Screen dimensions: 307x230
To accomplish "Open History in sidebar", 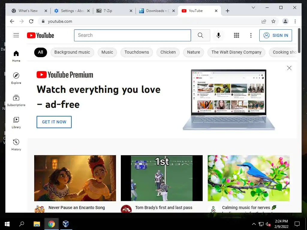I will click(x=16, y=145).
